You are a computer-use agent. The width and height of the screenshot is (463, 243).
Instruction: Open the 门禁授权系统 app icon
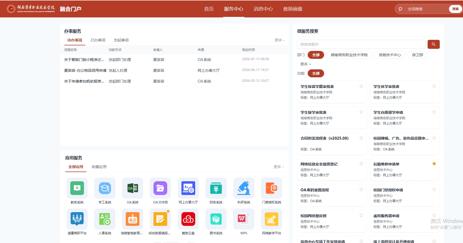(272, 188)
